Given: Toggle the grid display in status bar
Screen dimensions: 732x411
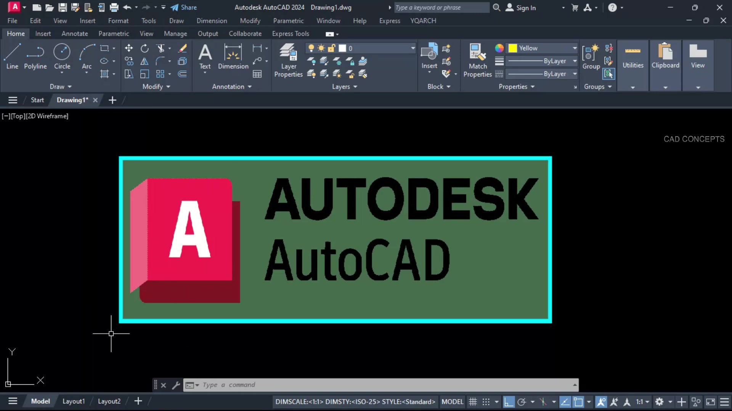Looking at the screenshot, I should click(x=472, y=401).
